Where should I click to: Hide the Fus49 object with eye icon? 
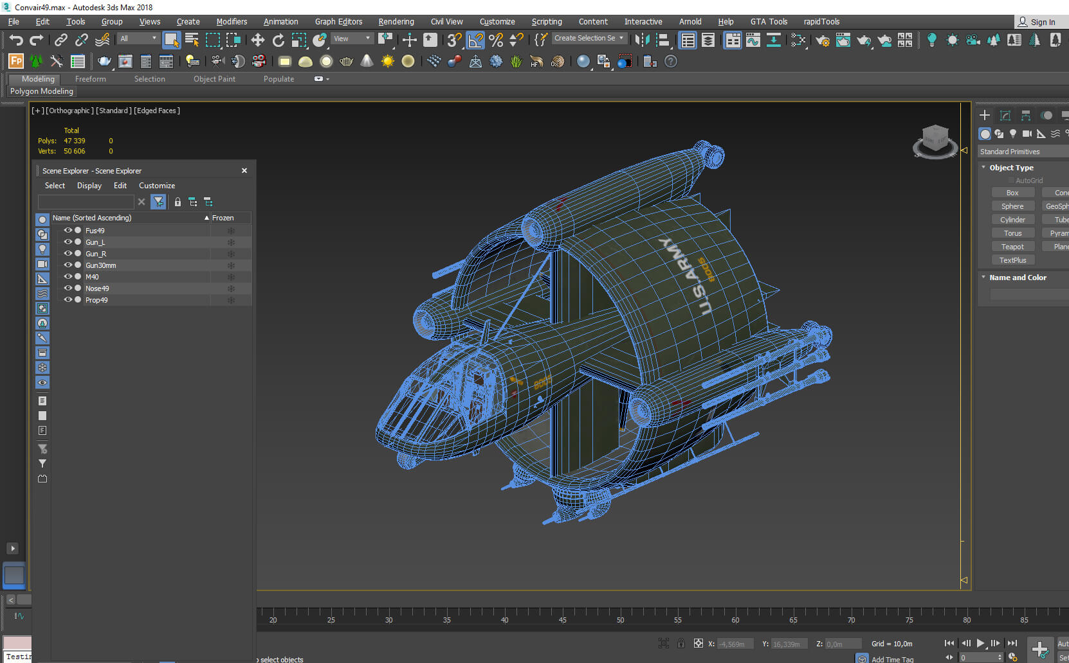coord(68,230)
